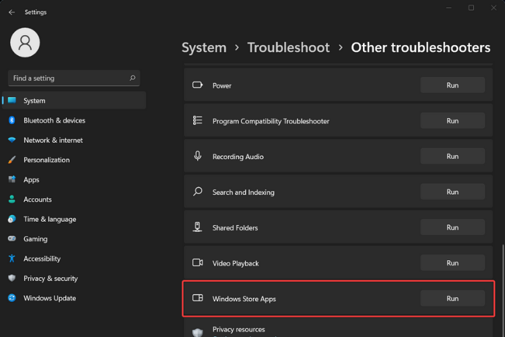The height and width of the screenshot is (337, 505).
Task: Open Personalization settings
Action: coord(74,160)
